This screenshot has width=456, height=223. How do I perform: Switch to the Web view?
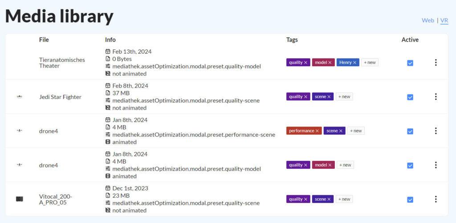point(427,20)
